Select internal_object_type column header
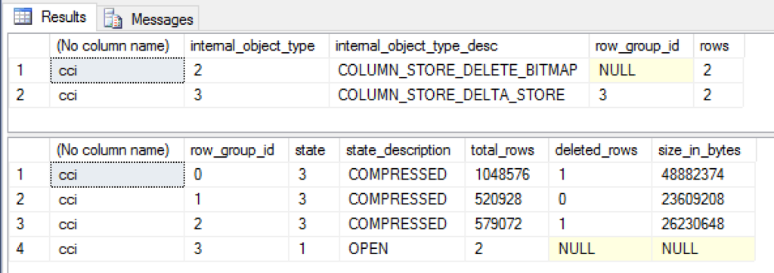Viewport: 774px width, 273px height. [257, 46]
